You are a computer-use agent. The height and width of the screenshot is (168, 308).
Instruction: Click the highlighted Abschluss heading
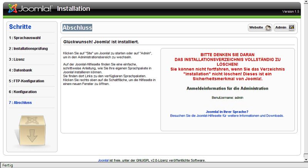click(x=77, y=28)
